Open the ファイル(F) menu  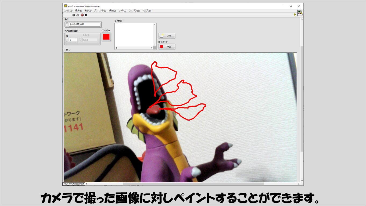[68, 10]
